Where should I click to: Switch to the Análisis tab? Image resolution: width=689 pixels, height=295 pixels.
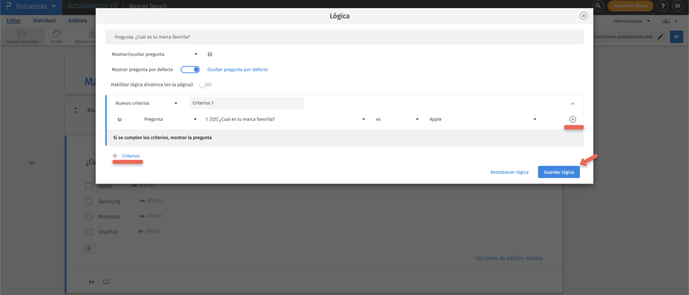[78, 21]
